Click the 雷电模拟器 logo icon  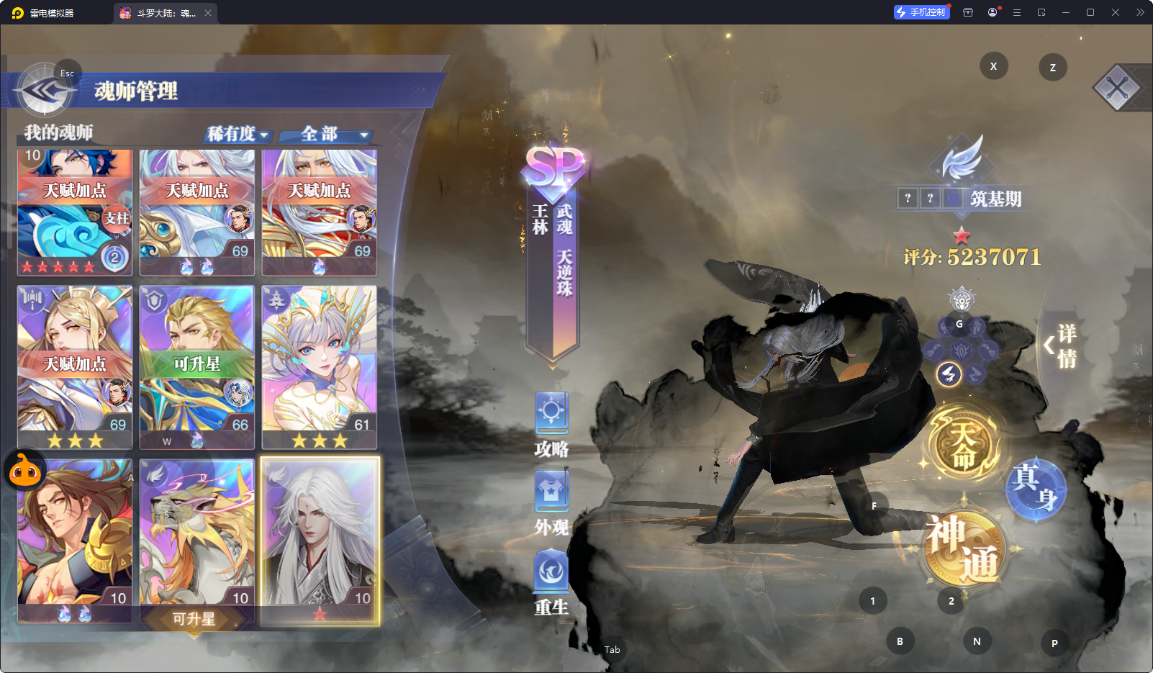coord(17,13)
